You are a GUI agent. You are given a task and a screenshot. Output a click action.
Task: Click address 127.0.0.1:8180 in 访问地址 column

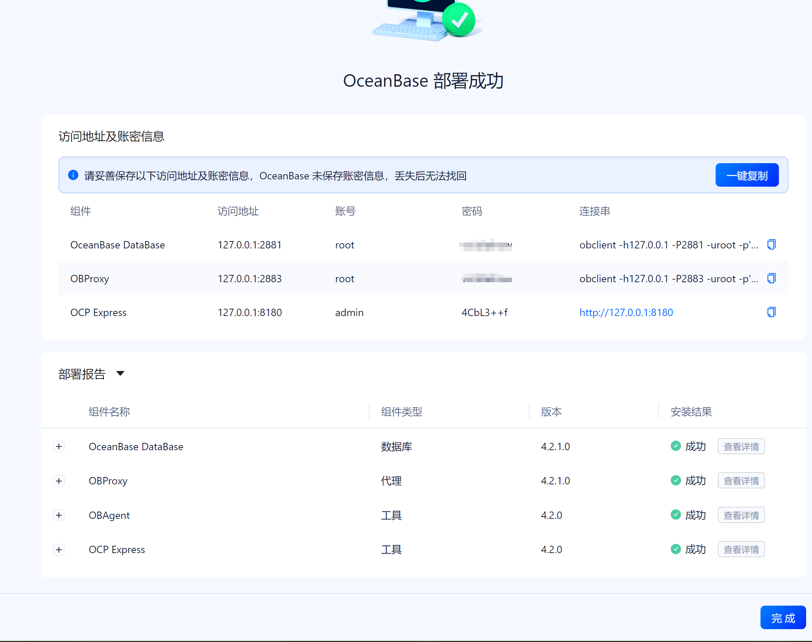(249, 312)
